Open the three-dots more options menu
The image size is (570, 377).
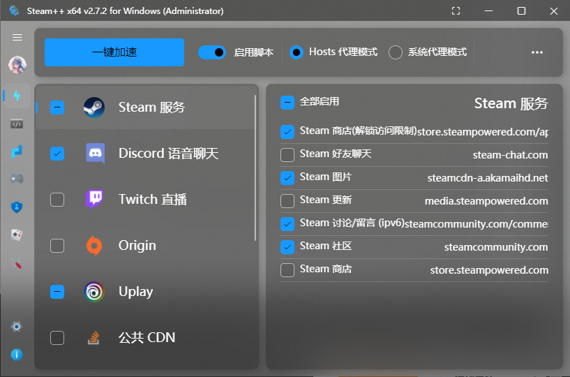tap(537, 52)
